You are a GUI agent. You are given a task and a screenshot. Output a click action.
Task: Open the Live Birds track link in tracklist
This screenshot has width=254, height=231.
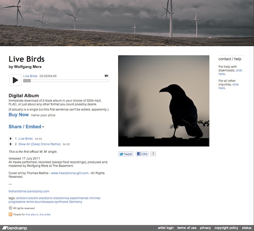click(x=25, y=139)
